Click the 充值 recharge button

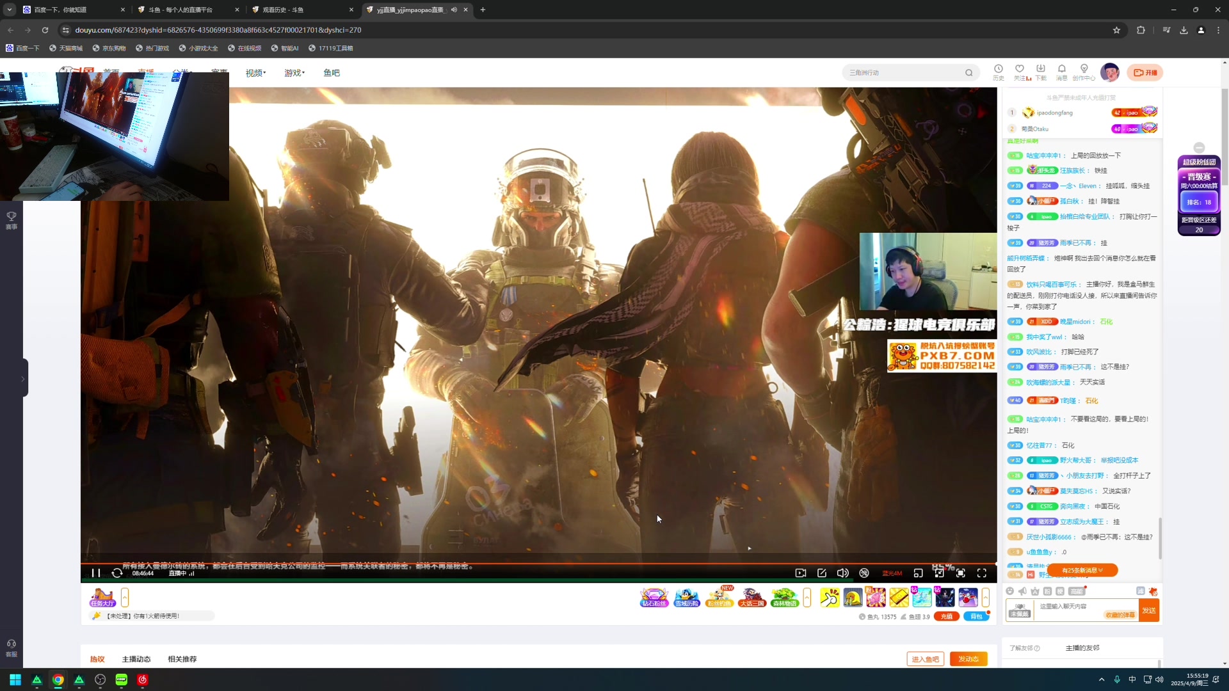[x=947, y=617]
